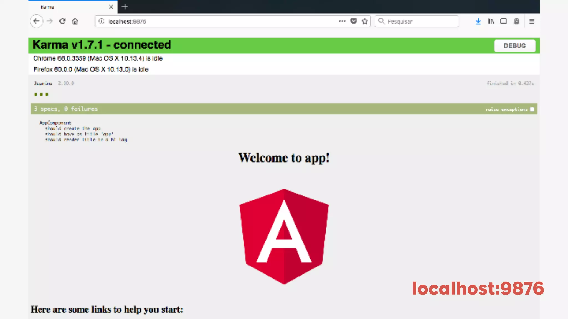Click the Angular shield logo image

point(284,236)
